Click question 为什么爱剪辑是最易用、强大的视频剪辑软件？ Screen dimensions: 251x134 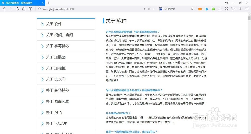pyautogui.click(x=133, y=32)
